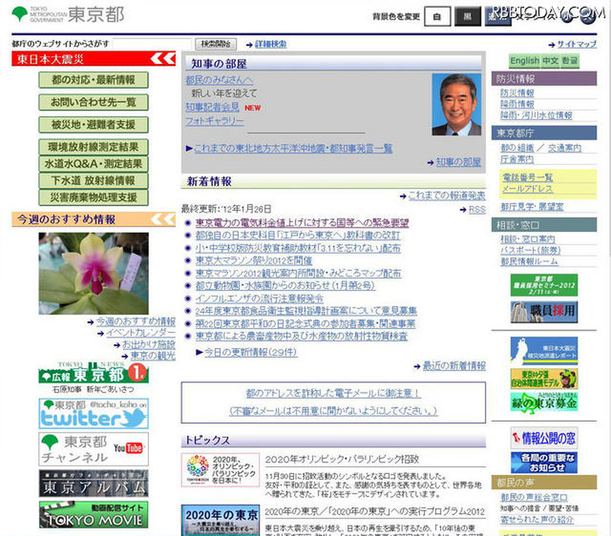Click the Tokyo Metropolitan Government logo
Screen dimensions: 611x536
click(68, 15)
